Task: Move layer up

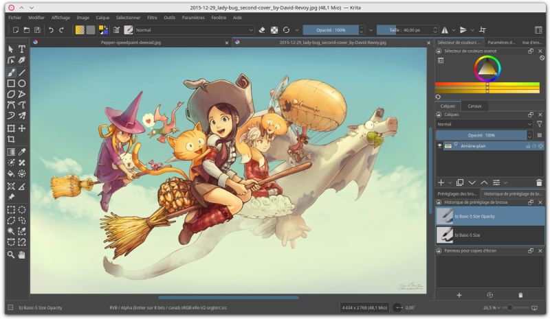Action: coord(484,182)
